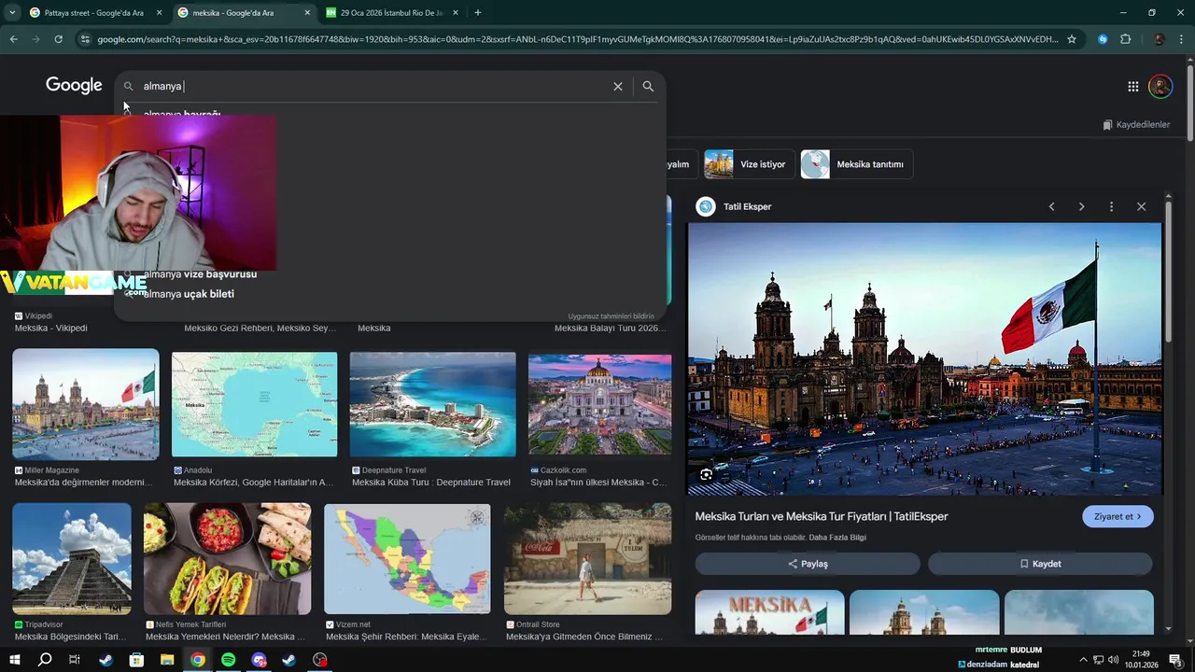The height and width of the screenshot is (672, 1195).
Task: Open the preview panel three-dot options
Action: 1111,206
